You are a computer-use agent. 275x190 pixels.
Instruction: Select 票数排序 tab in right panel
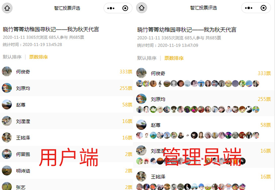tap(174, 58)
